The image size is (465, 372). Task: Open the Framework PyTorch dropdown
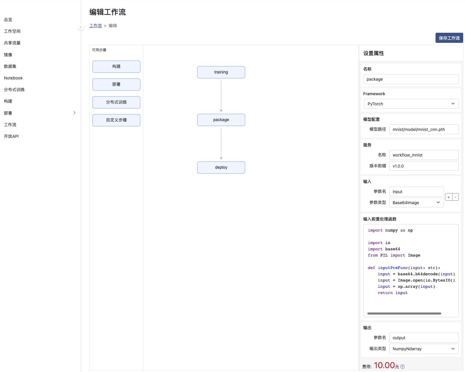pyautogui.click(x=411, y=104)
